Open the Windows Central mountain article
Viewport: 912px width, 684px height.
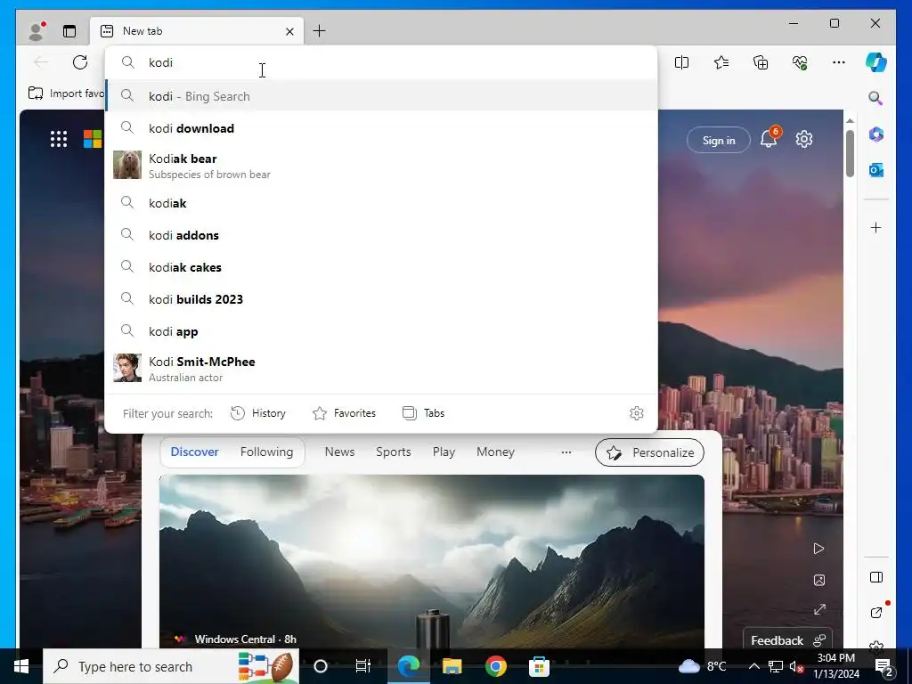pos(432,561)
